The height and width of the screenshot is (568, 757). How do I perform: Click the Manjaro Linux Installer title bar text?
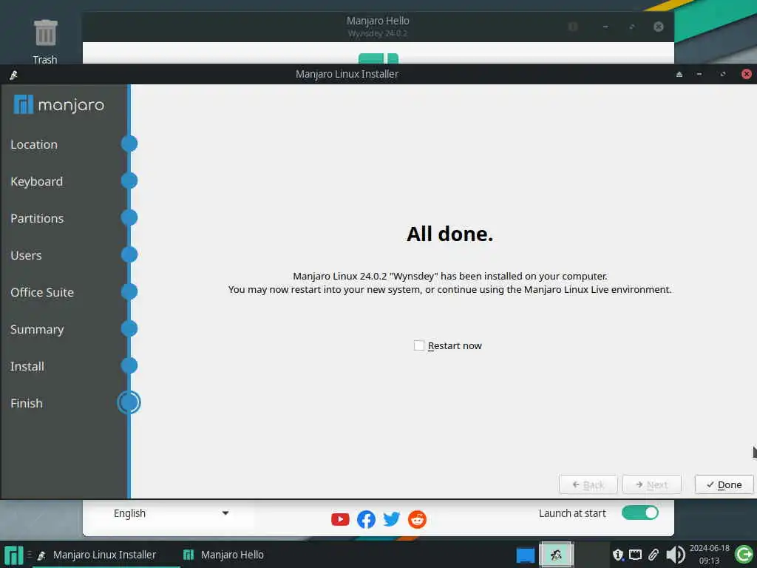347,75
